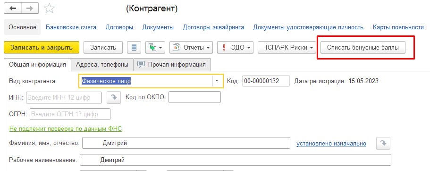This screenshot has width=430, height=171.
Task: Open the Карты лояльности link
Action: [398, 27]
